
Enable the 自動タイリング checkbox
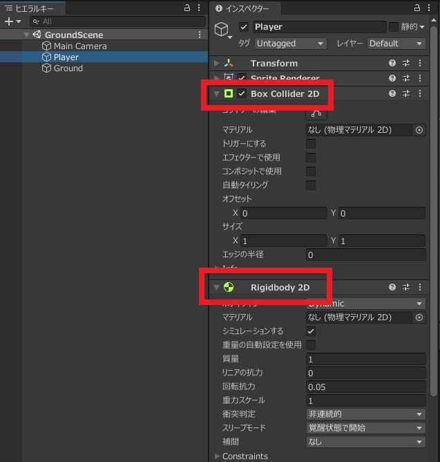tap(311, 185)
